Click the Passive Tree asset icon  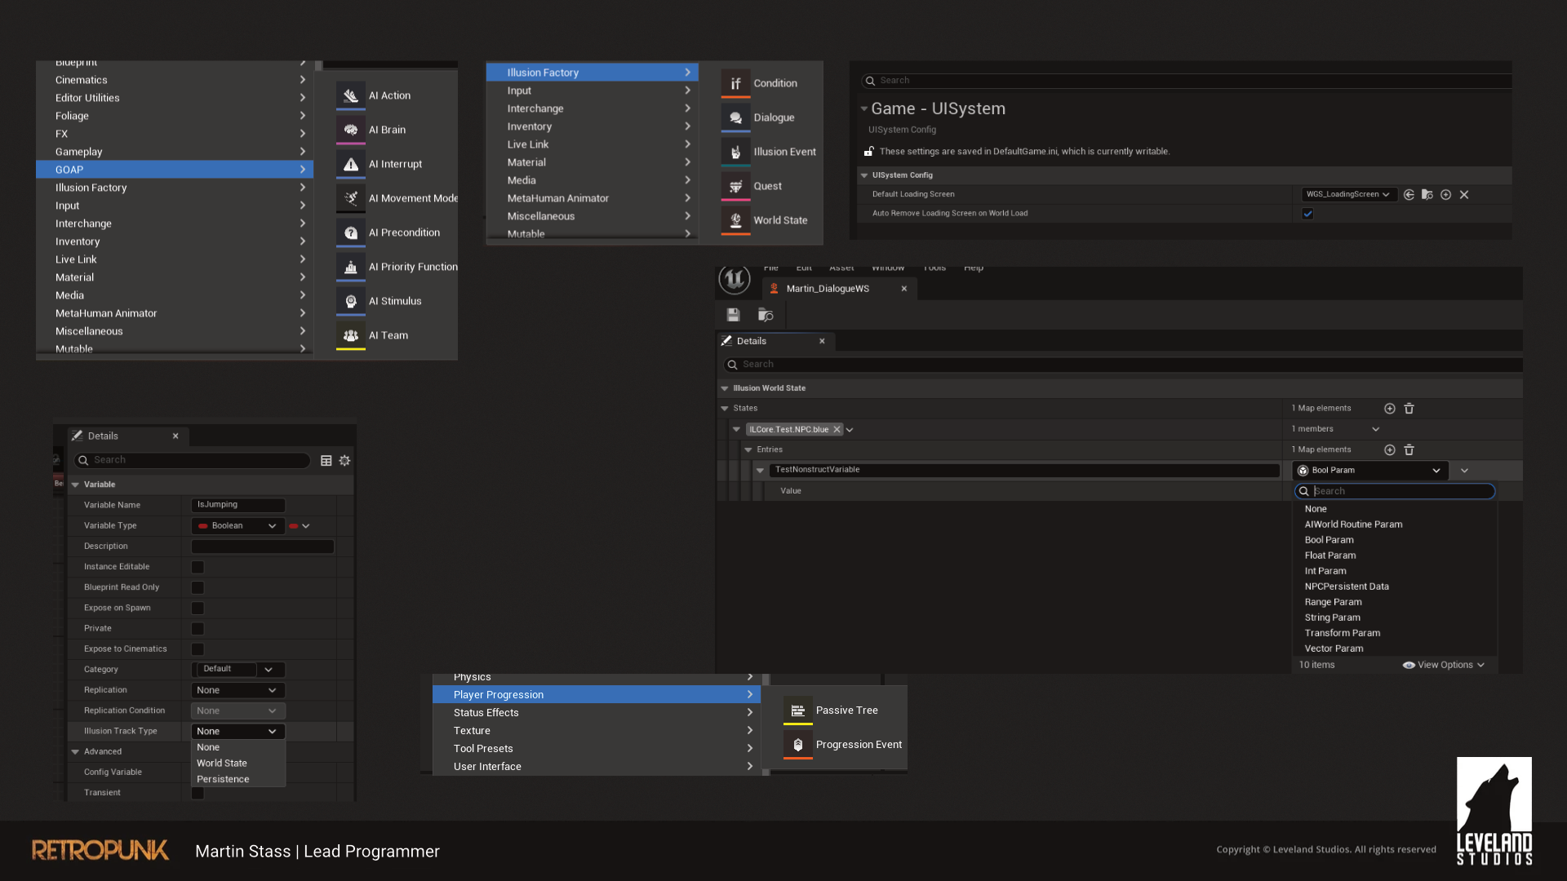point(797,711)
